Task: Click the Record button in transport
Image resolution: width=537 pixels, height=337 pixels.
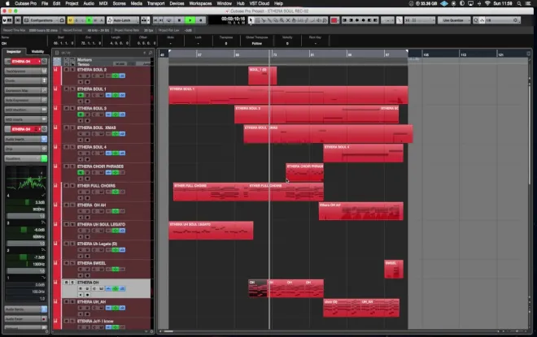Action: pos(201,20)
